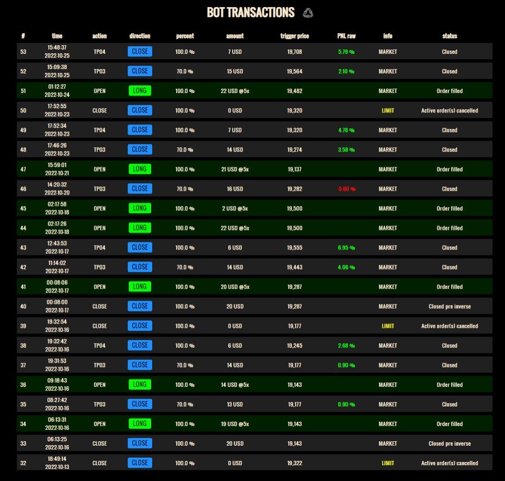Click the 'amount' column header
This screenshot has height=481, width=505.
[x=235, y=36]
